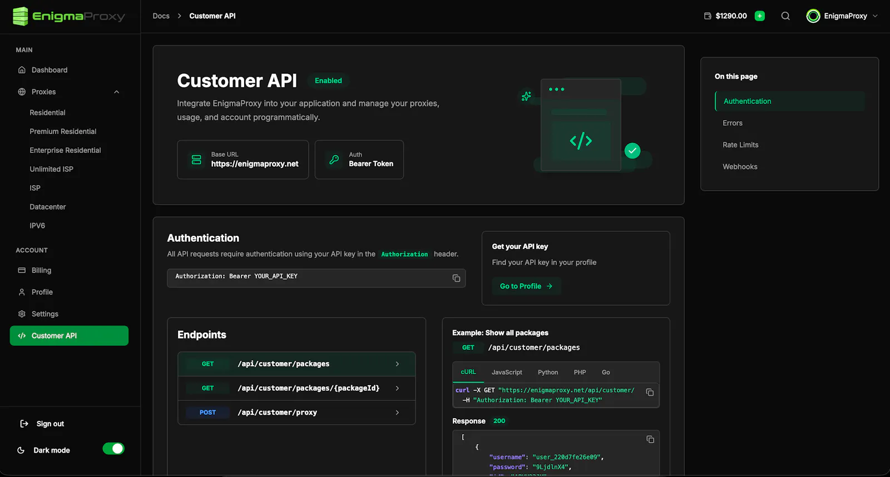
Task: Copy the cURL example code
Action: click(x=650, y=392)
